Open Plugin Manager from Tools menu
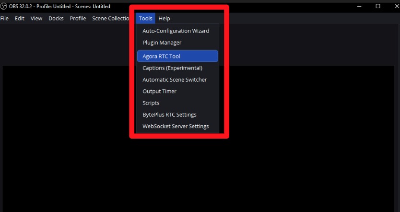This screenshot has height=212, width=400. pos(177,43)
